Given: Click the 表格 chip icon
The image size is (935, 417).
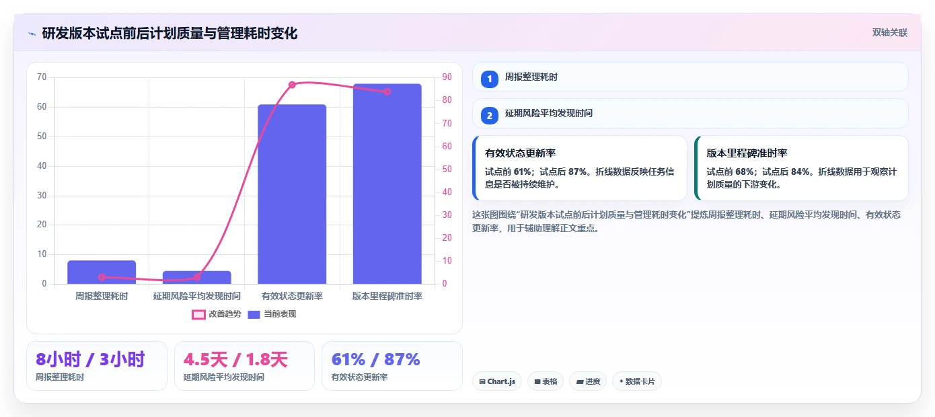Looking at the screenshot, I should (537, 382).
